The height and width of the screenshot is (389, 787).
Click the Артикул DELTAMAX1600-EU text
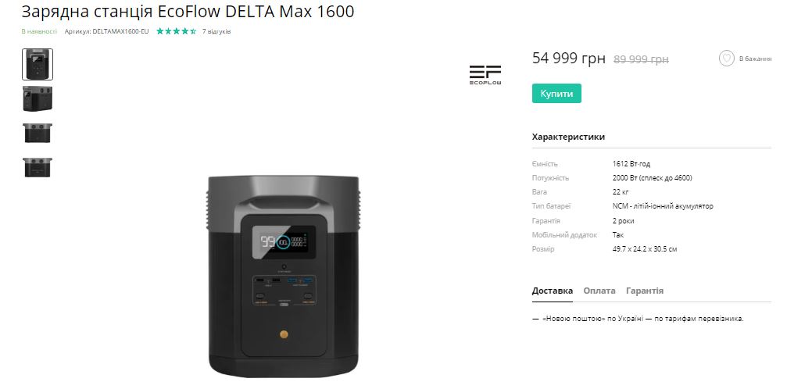pos(106,31)
